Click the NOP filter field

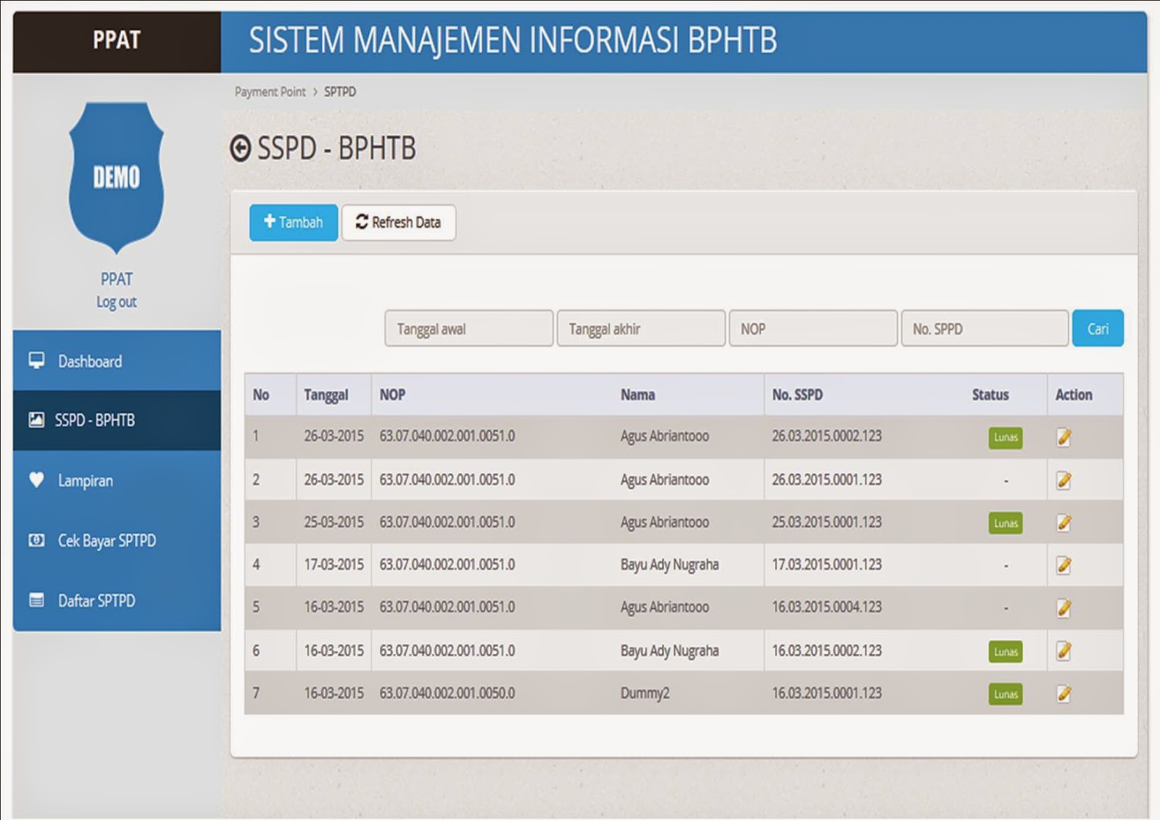812,328
